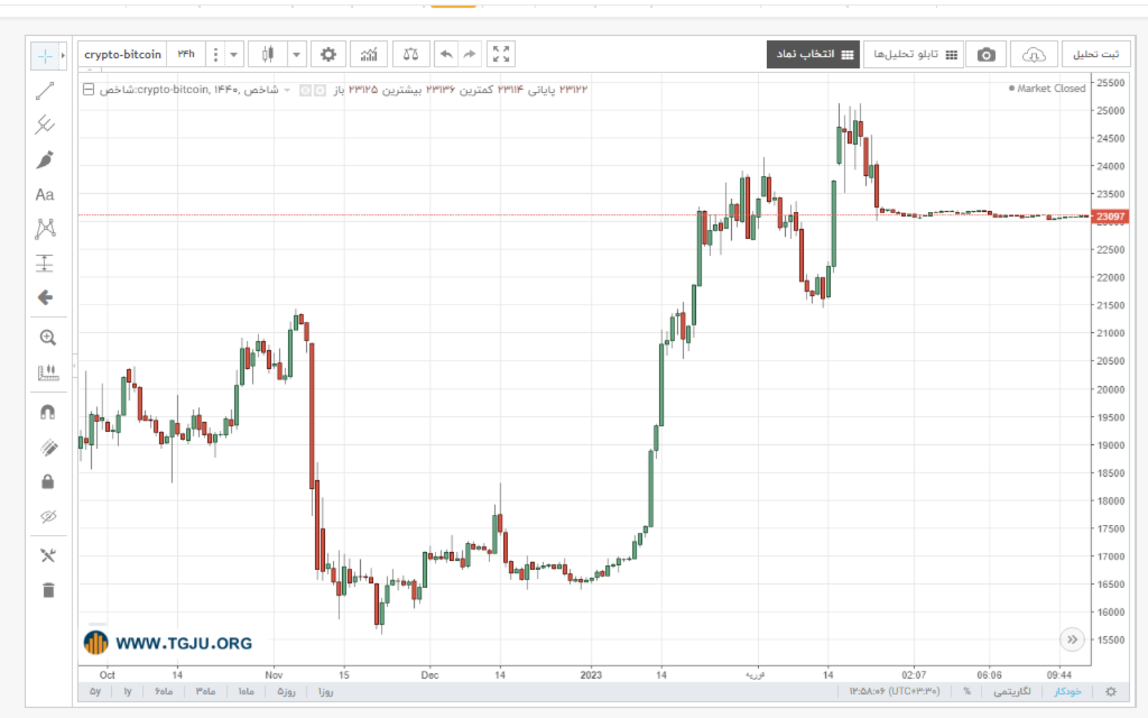This screenshot has height=718, width=1148.
Task: Click the ثبت تحلیل button
Action: (1096, 55)
